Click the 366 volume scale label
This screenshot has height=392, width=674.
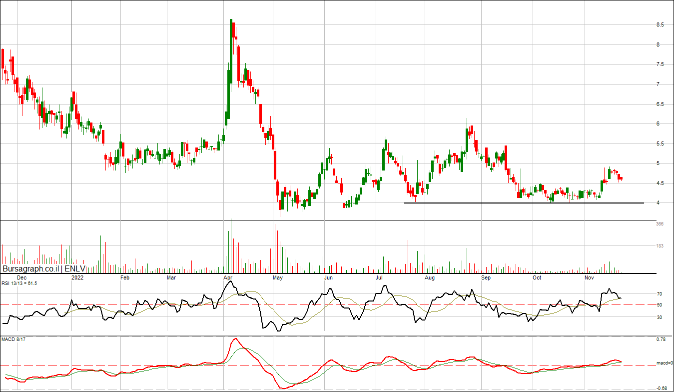[660, 224]
